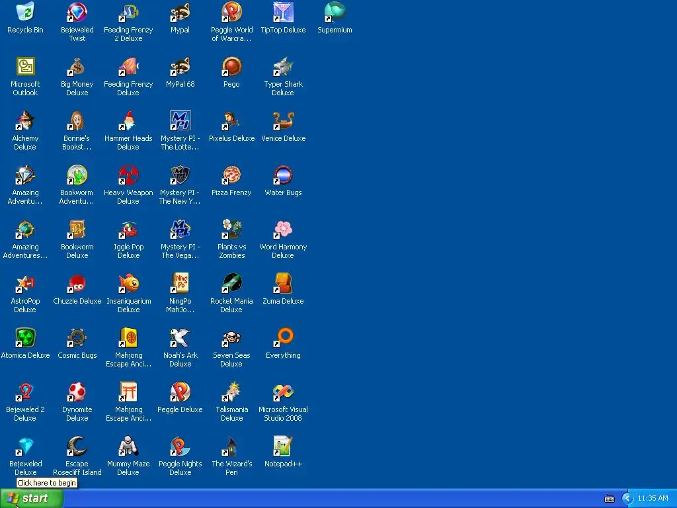Click the Bookworm Deluxe book icon
677x508 pixels.
(77, 229)
